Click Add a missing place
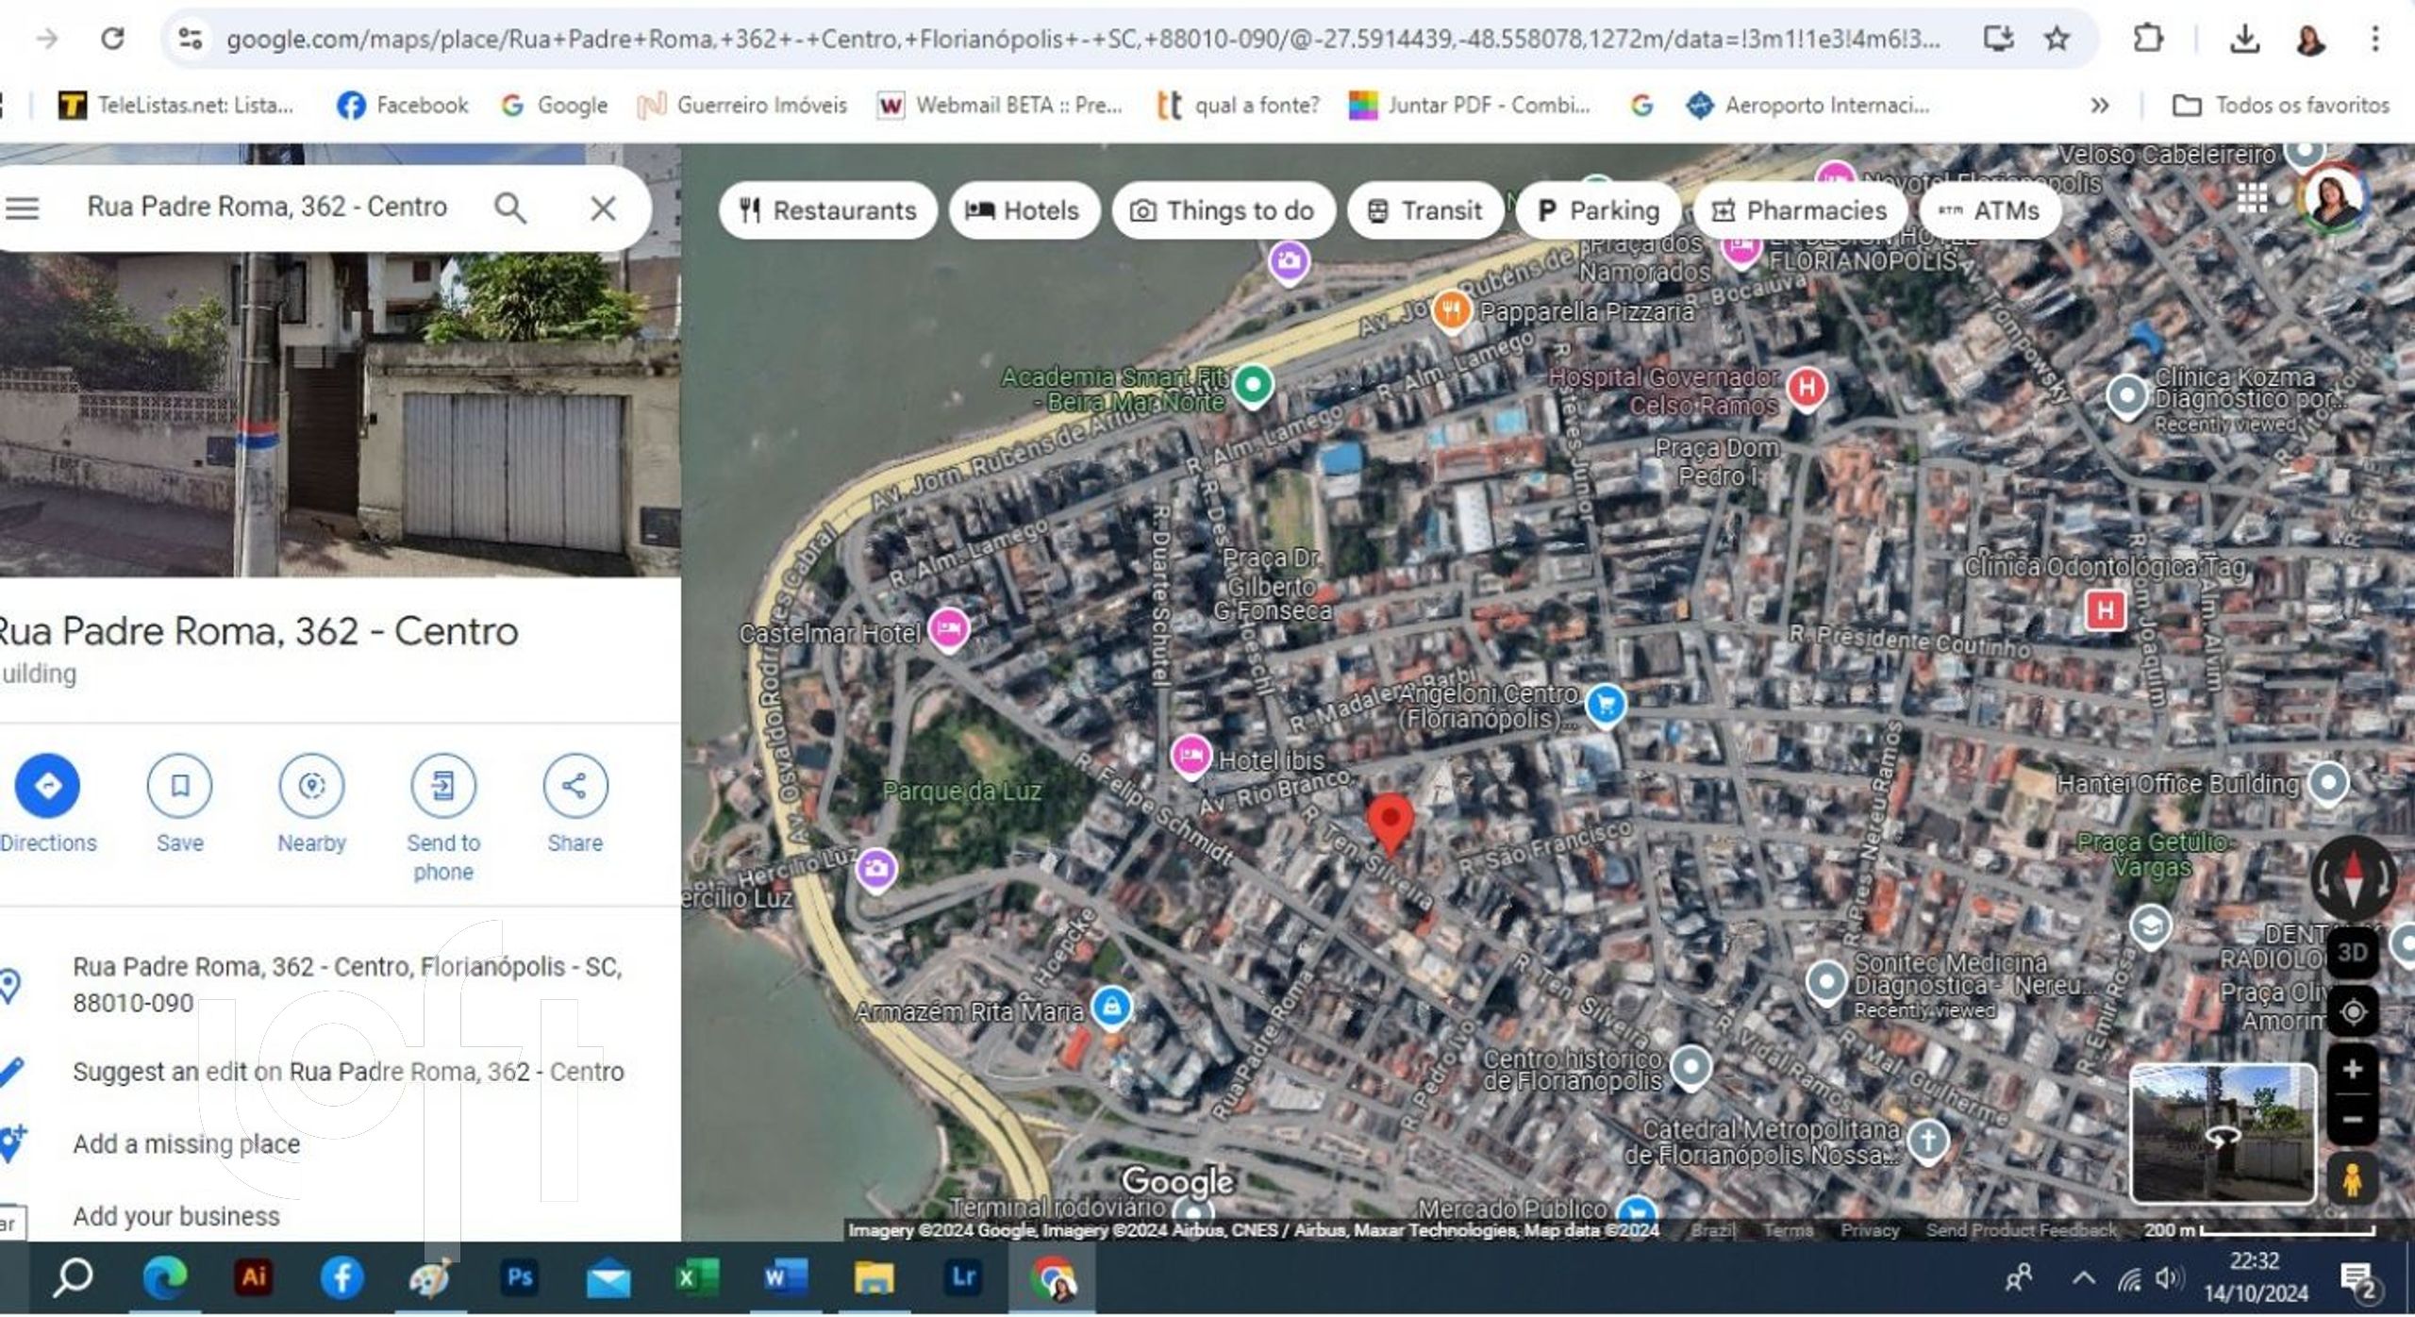This screenshot has width=2415, height=1317. pyautogui.click(x=187, y=1143)
